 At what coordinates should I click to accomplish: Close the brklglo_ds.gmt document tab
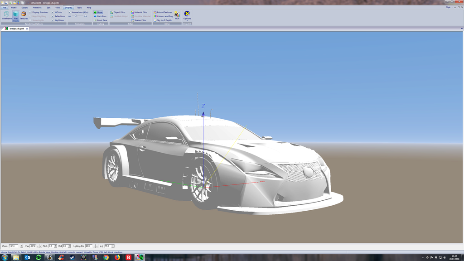(x=27, y=29)
